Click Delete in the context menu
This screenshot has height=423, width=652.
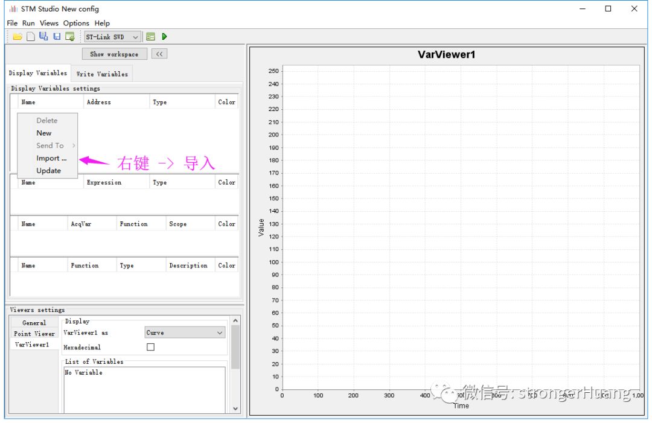48,121
